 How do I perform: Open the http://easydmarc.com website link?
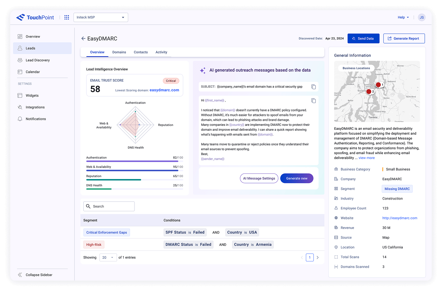400,218
